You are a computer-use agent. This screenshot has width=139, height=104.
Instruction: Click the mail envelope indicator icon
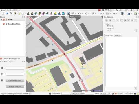(103, 10)
